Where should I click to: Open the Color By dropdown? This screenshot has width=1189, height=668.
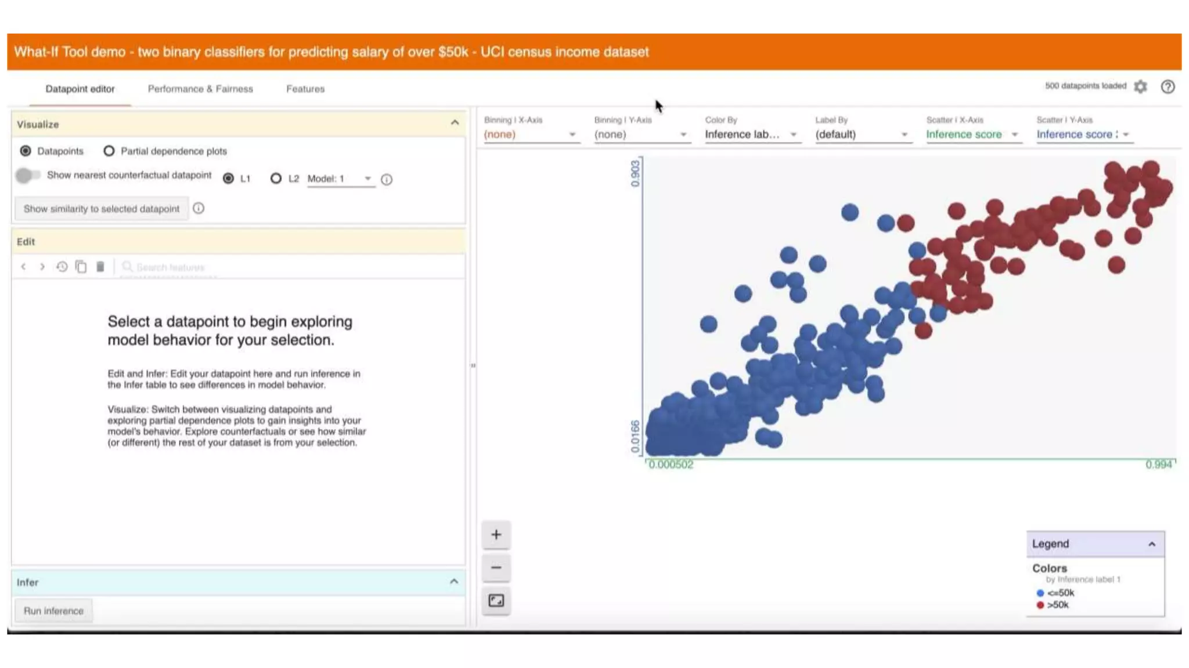(750, 135)
